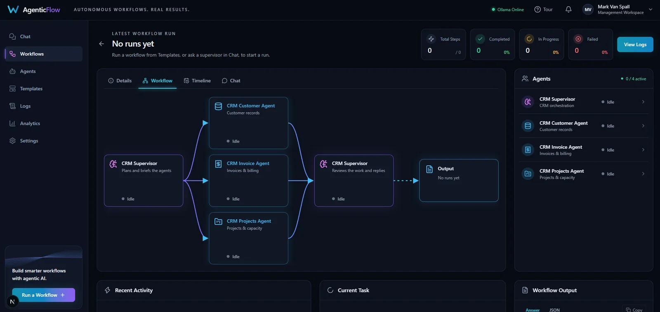Click the CRM Invoice Agent icon in Agents panel
Viewport: 660px width, 312px height.
tap(528, 150)
